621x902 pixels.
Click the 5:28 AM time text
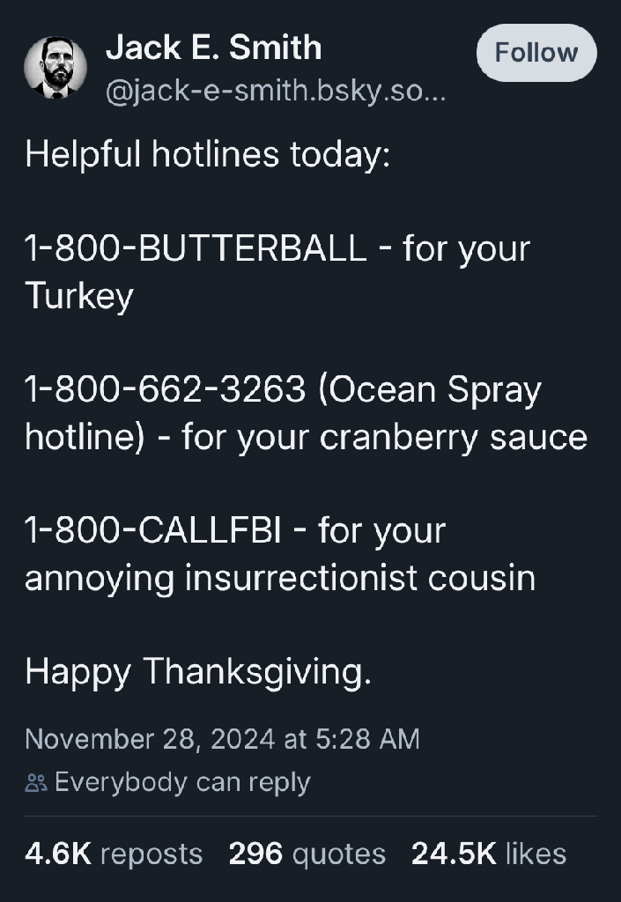click(x=367, y=739)
